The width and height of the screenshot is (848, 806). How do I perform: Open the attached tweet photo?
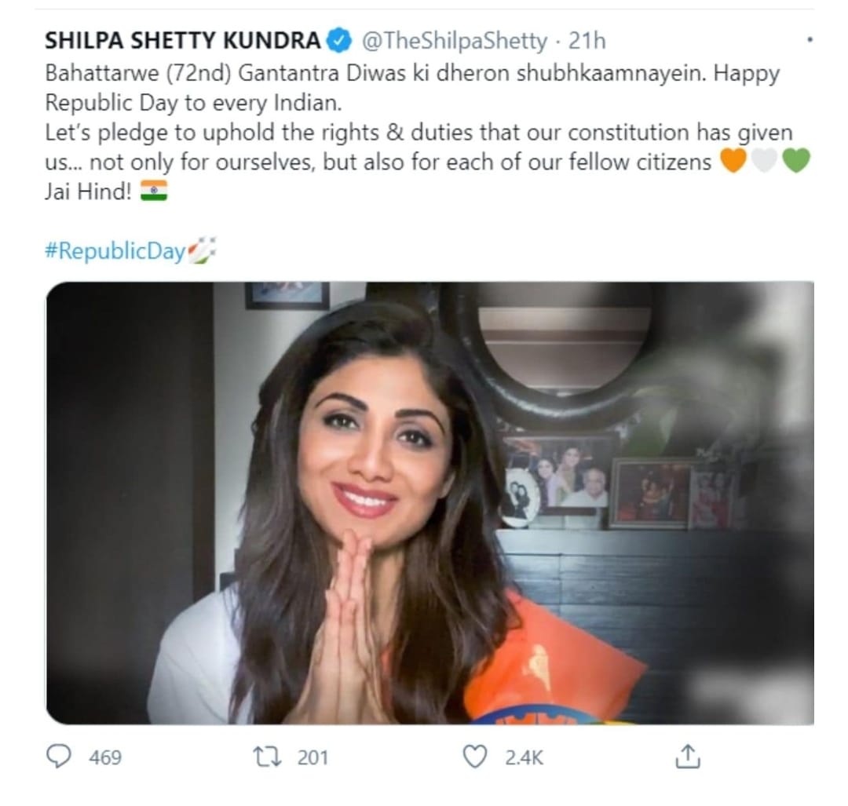click(430, 503)
